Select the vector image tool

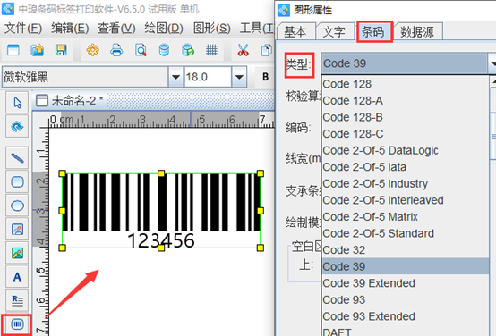[x=17, y=230]
